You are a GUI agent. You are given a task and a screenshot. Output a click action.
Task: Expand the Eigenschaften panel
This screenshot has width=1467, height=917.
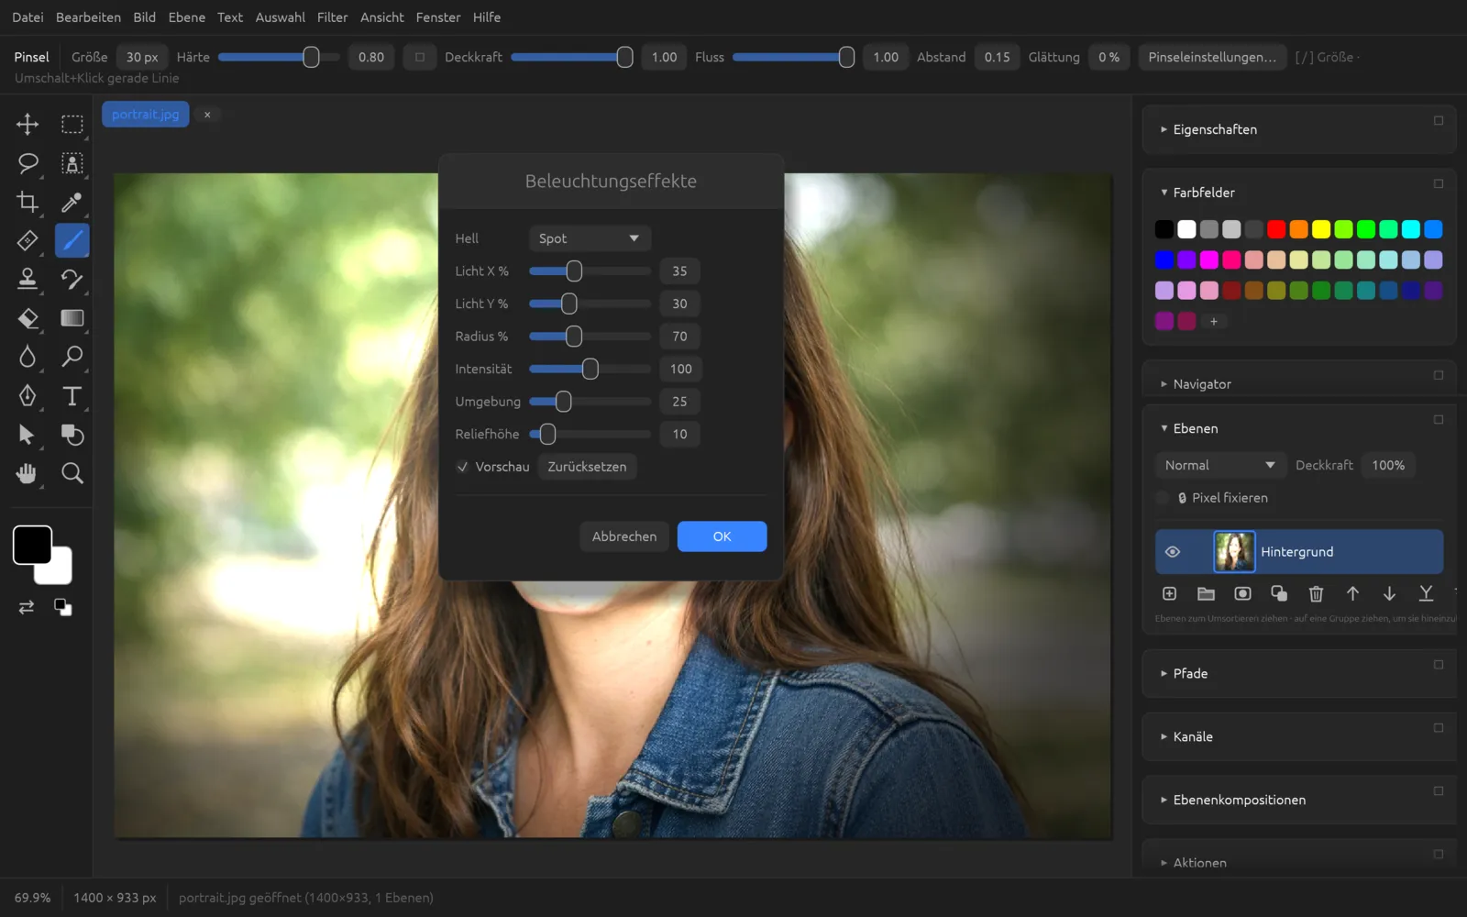click(1215, 129)
